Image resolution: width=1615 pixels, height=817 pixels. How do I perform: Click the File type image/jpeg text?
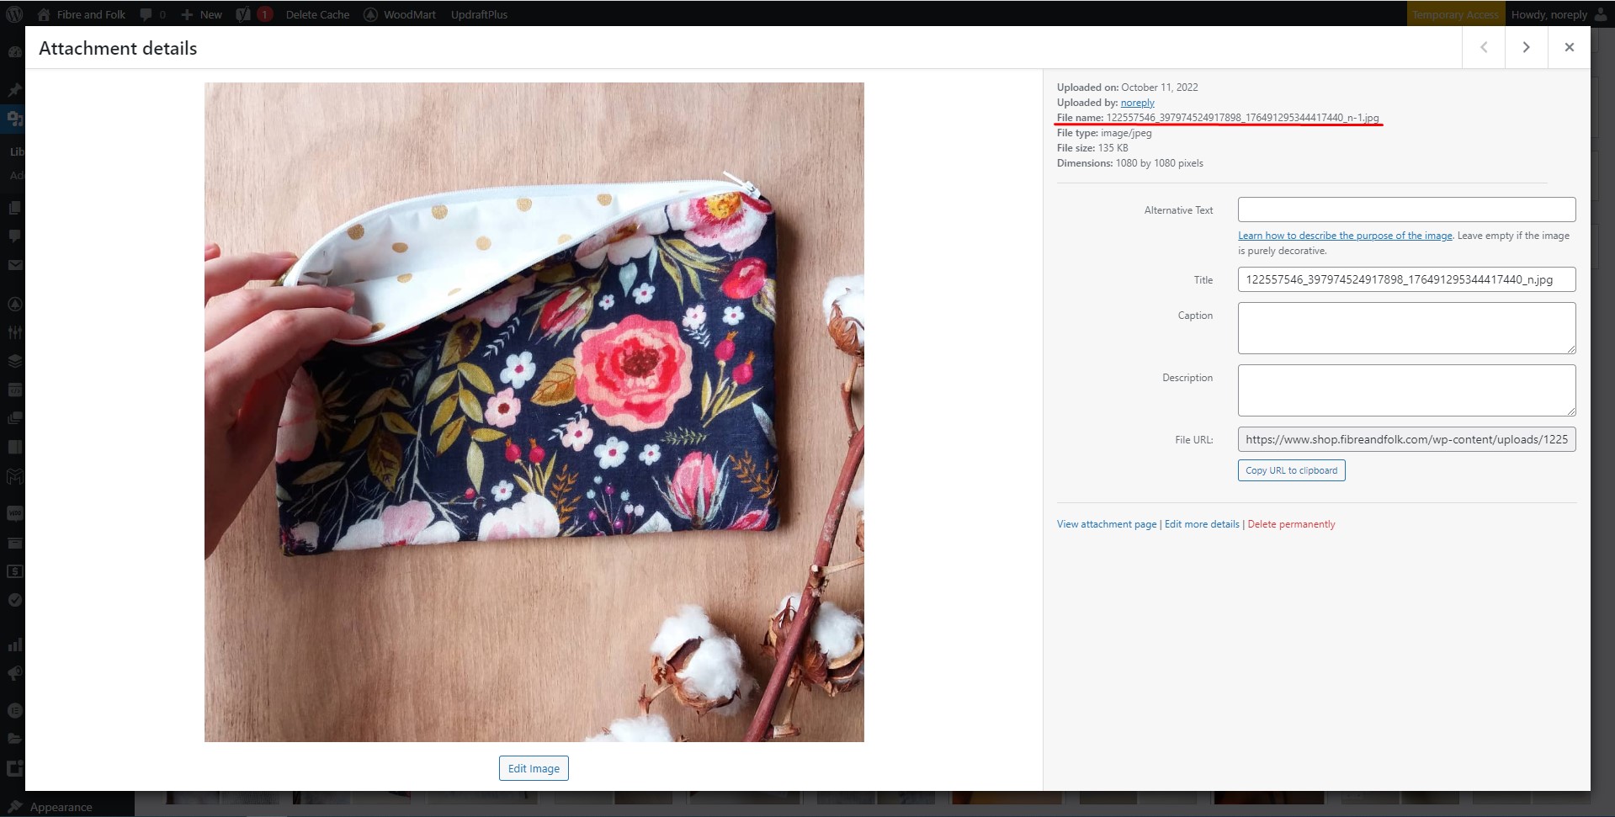pyautogui.click(x=1104, y=133)
